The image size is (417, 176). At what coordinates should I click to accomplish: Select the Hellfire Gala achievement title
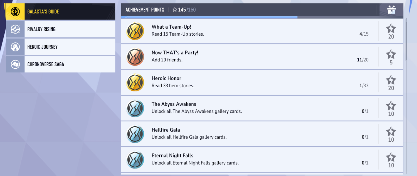tap(166, 130)
